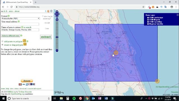The image size is (179, 101).
Task: Open a new browser tab
Action: [36, 2]
